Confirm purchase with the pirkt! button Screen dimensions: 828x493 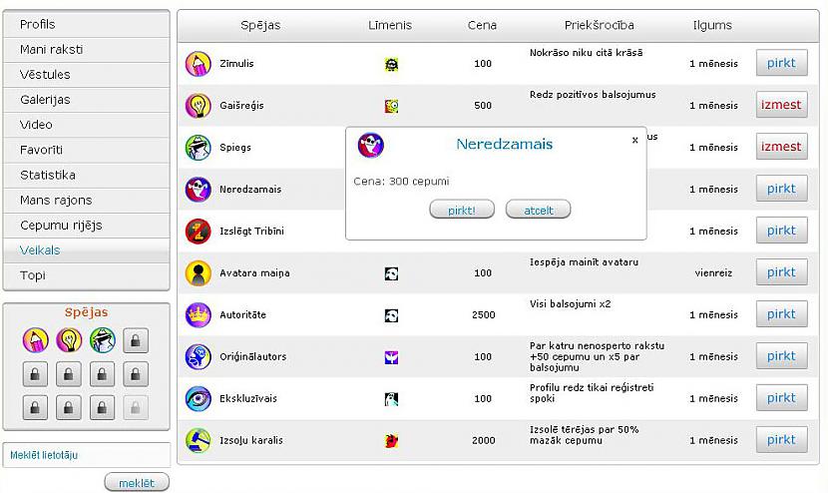(x=462, y=210)
